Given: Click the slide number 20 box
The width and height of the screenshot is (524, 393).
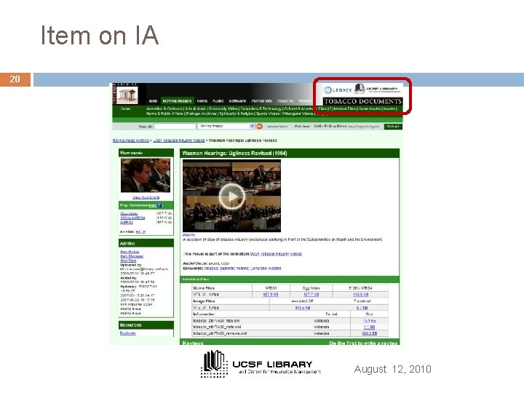Looking at the screenshot, I should tap(15, 79).
